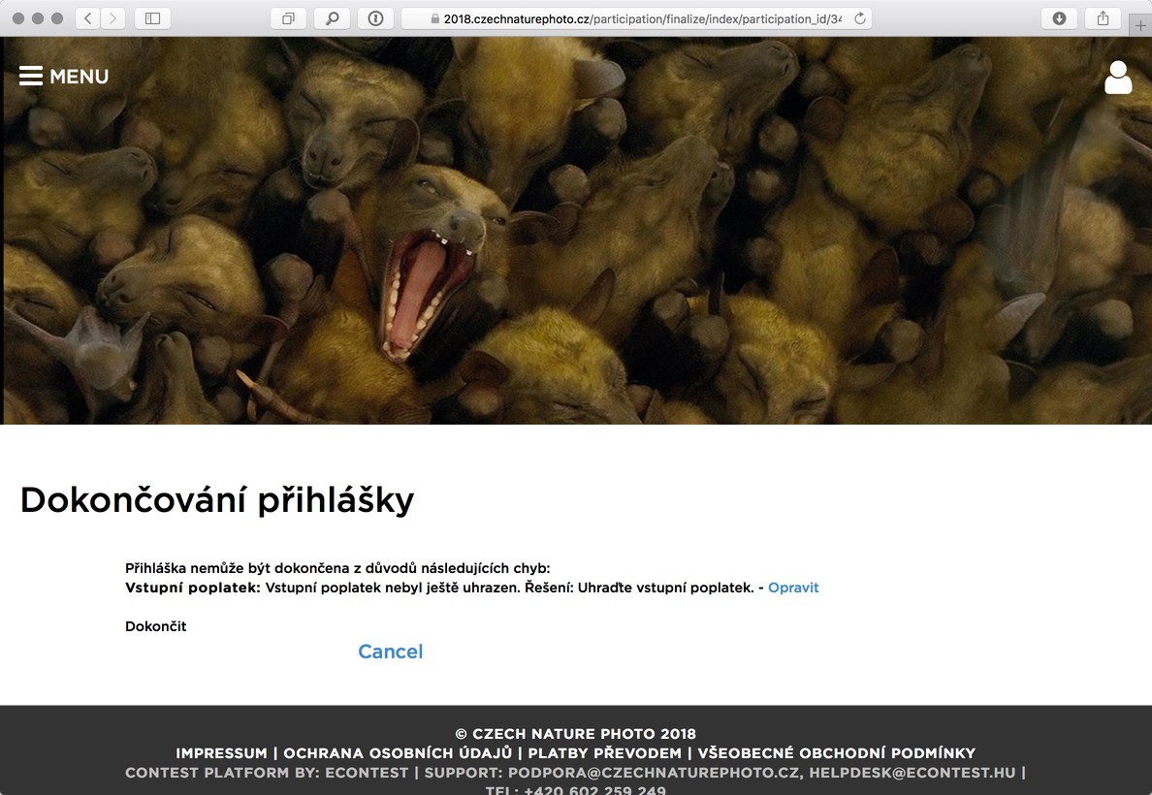1152x795 pixels.
Task: Go forward with Safari forward arrow
Action: click(x=113, y=18)
